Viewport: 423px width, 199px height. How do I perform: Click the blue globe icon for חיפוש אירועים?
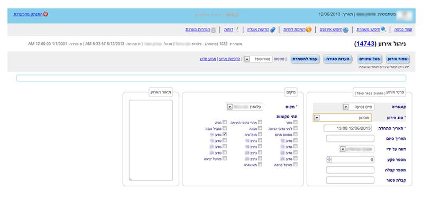[x=346, y=30]
